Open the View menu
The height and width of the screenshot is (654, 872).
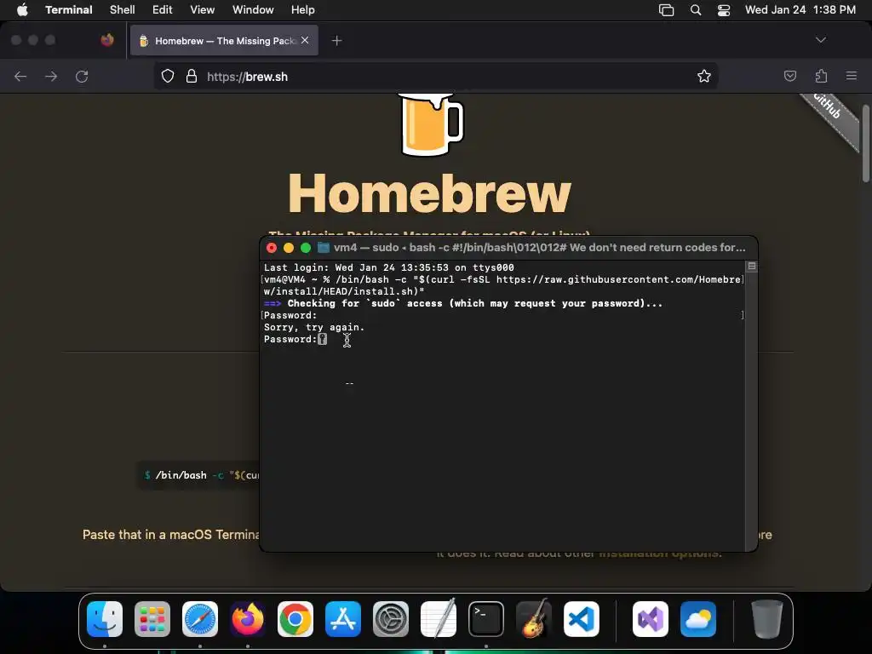pyautogui.click(x=203, y=10)
